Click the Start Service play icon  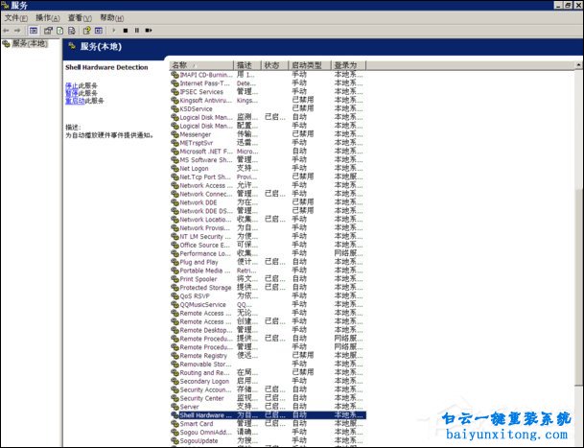pos(113,31)
